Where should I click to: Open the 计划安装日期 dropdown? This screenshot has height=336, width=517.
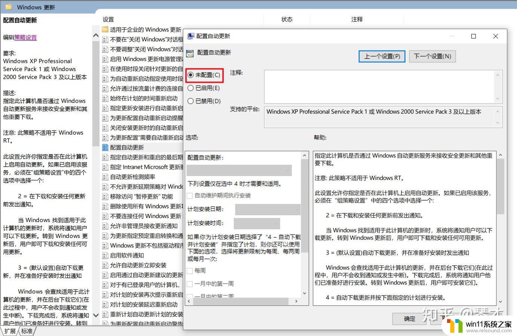coord(267,209)
